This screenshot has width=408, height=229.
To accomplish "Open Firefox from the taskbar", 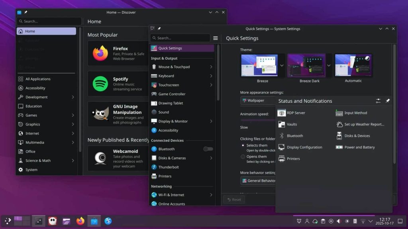I will click(x=80, y=221).
